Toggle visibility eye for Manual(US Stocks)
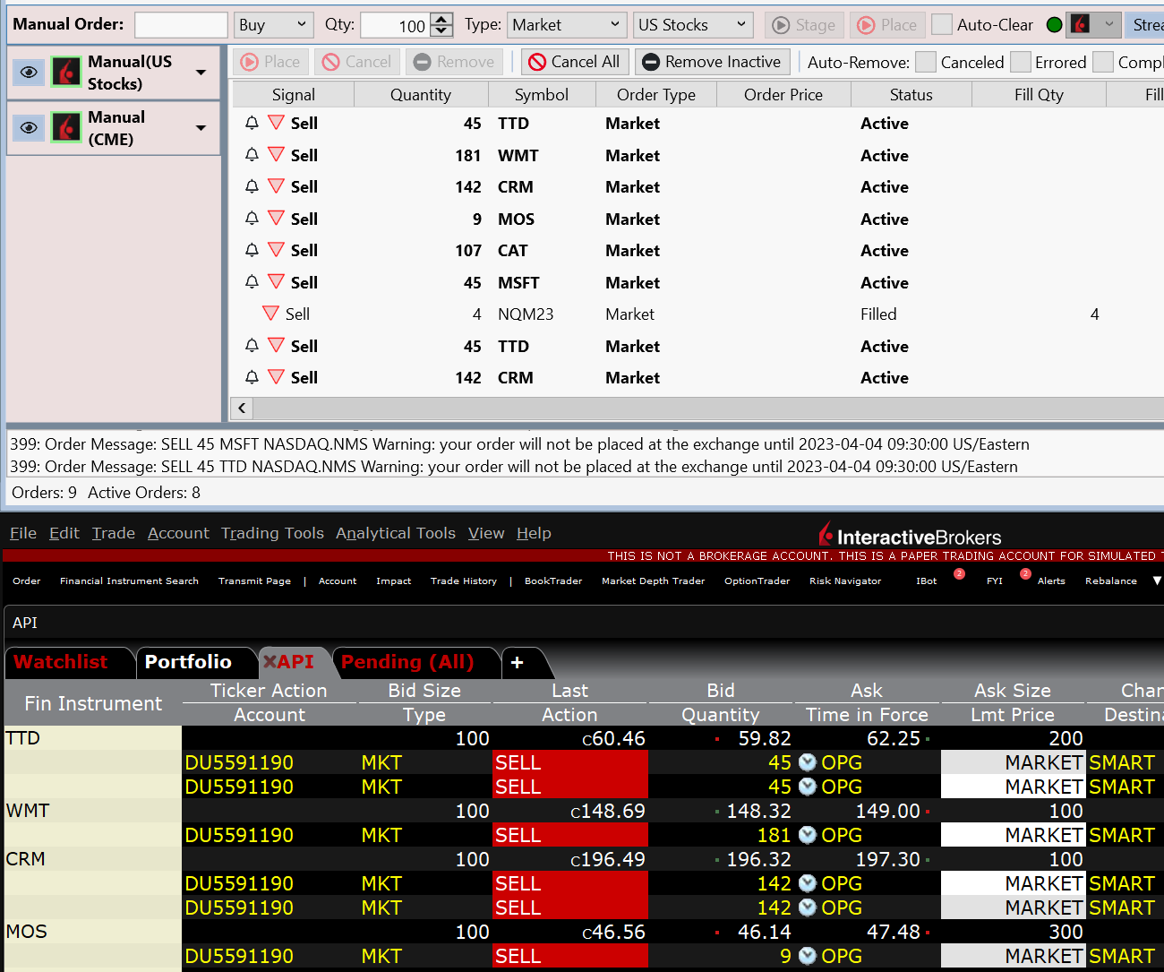 29,72
